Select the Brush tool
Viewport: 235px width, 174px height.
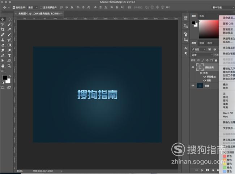(9, 35)
